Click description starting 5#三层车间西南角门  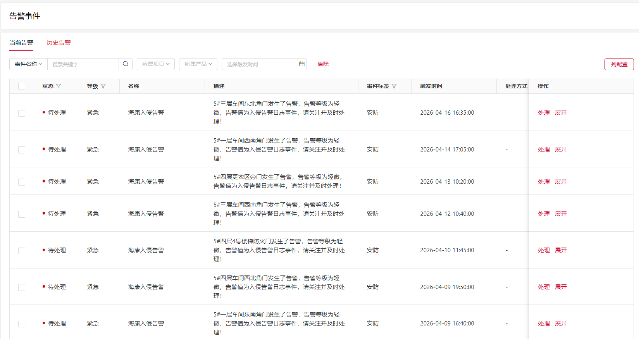coord(279,214)
